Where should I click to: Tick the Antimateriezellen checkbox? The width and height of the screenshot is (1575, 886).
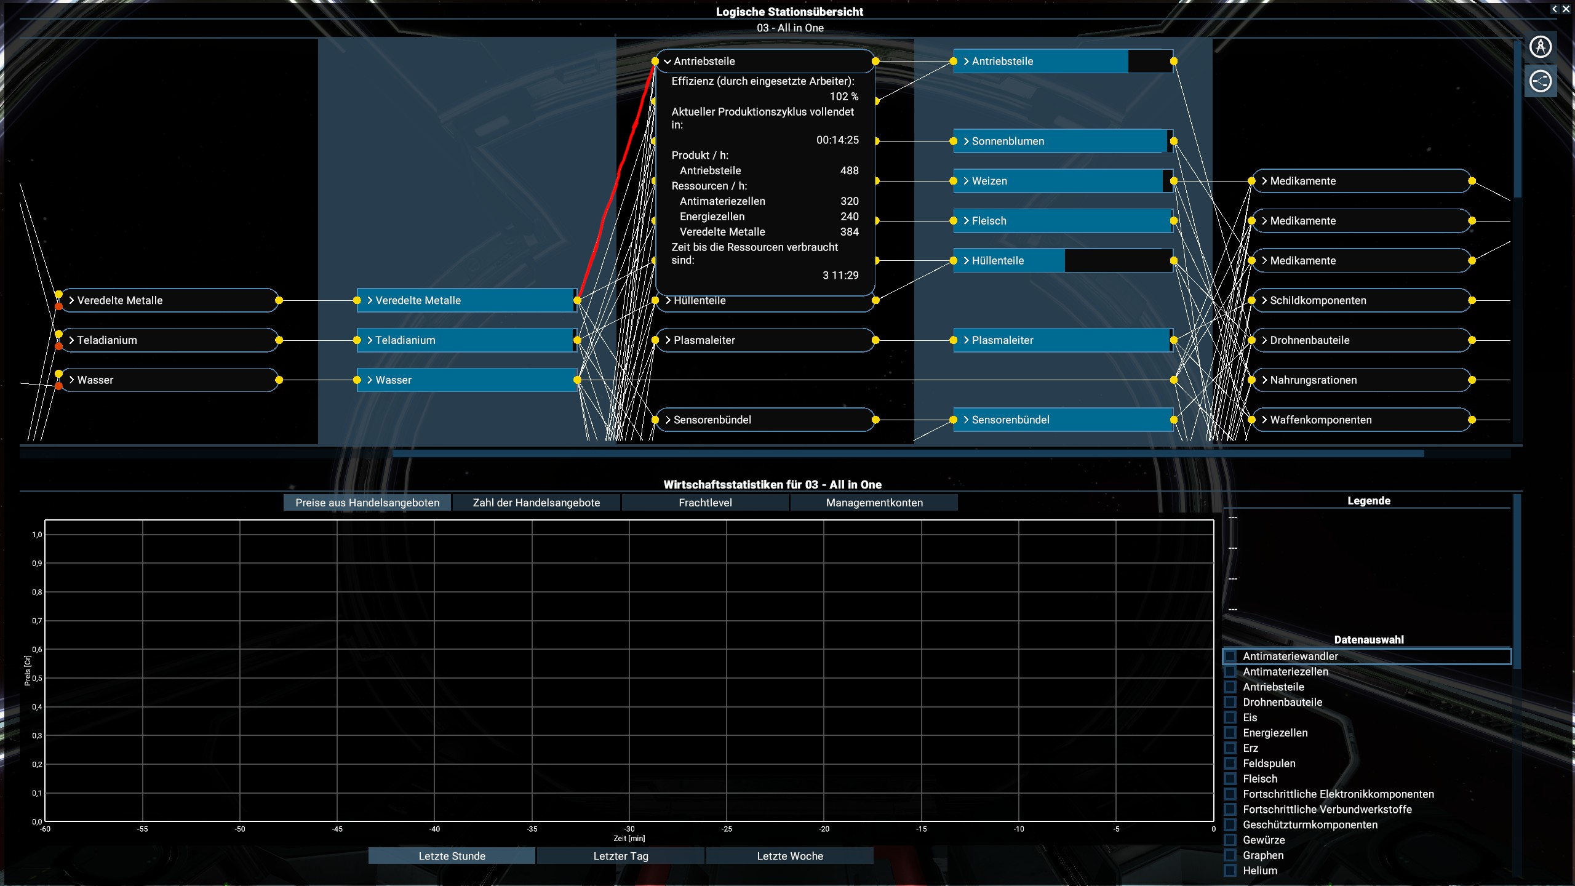tap(1230, 671)
